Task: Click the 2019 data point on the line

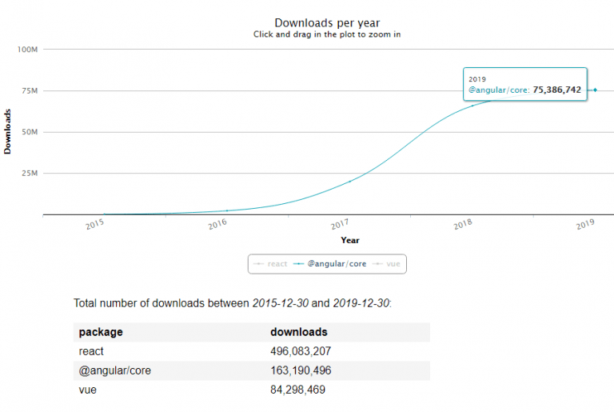Action: (595, 90)
